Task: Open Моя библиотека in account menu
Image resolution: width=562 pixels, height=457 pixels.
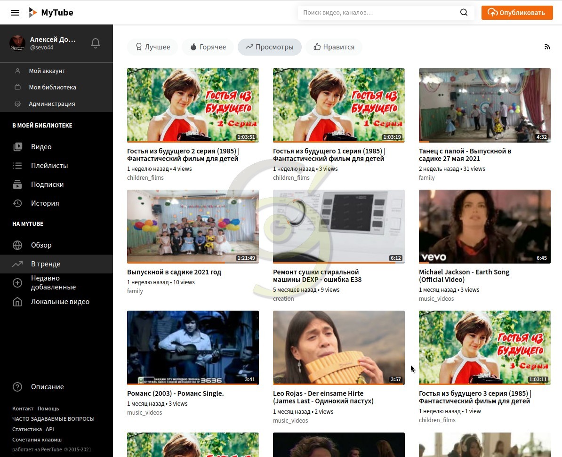Action: 52,87
